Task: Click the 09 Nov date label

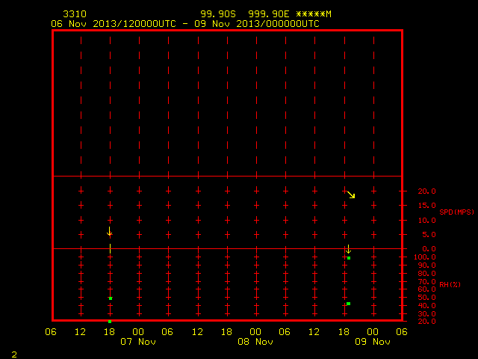Action: click(x=373, y=341)
